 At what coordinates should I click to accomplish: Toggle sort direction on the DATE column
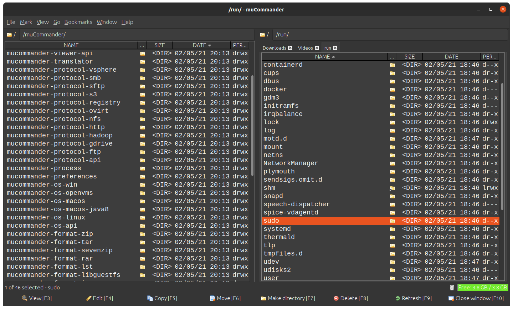click(201, 45)
